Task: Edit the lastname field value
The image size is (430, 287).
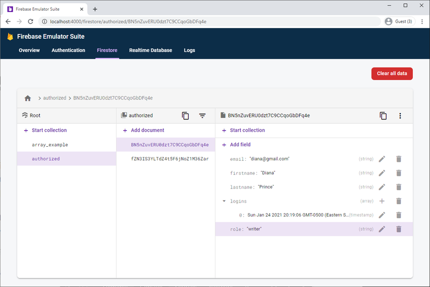Action: click(x=382, y=187)
